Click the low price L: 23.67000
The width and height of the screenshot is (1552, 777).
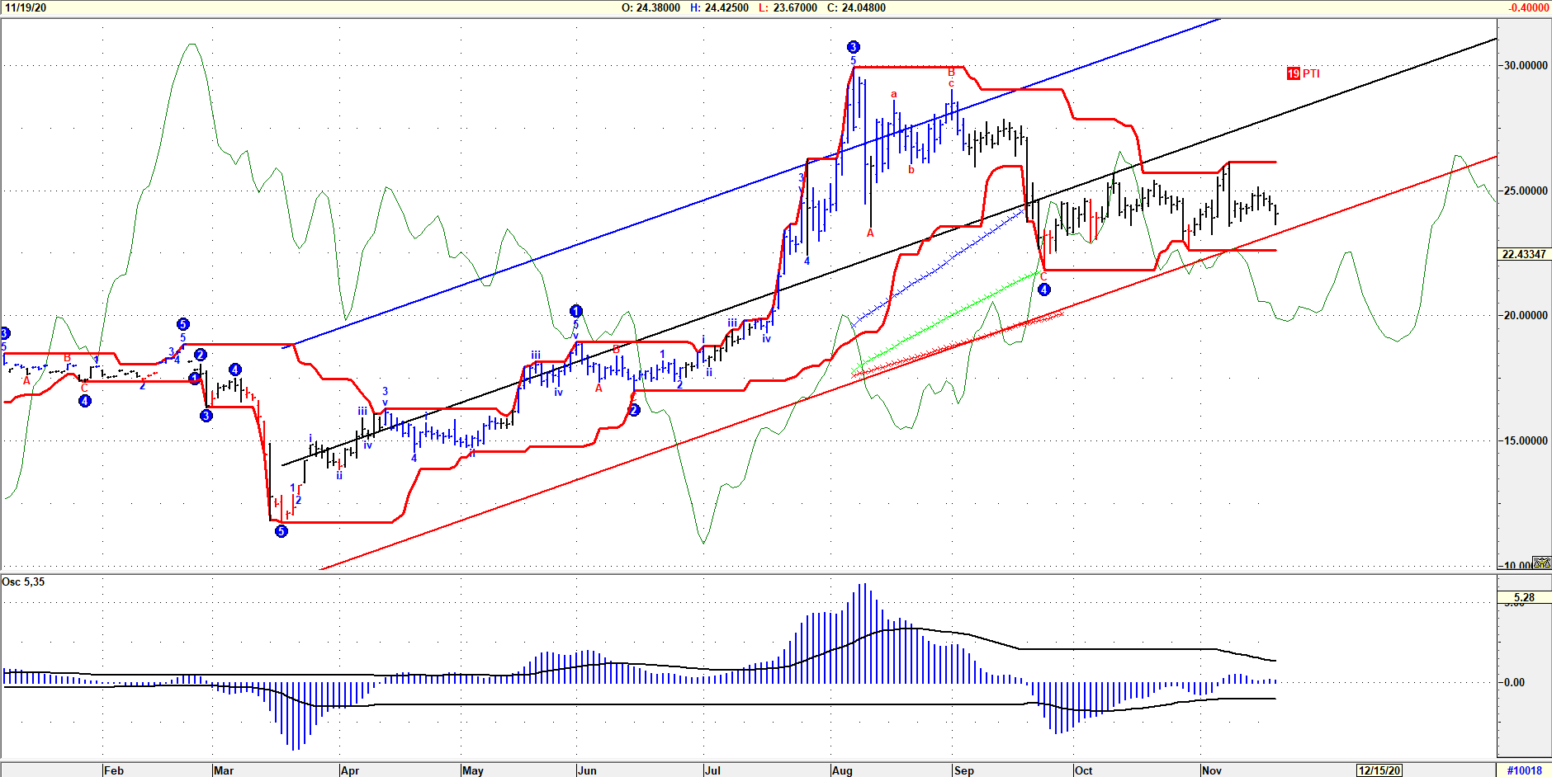click(x=788, y=7)
